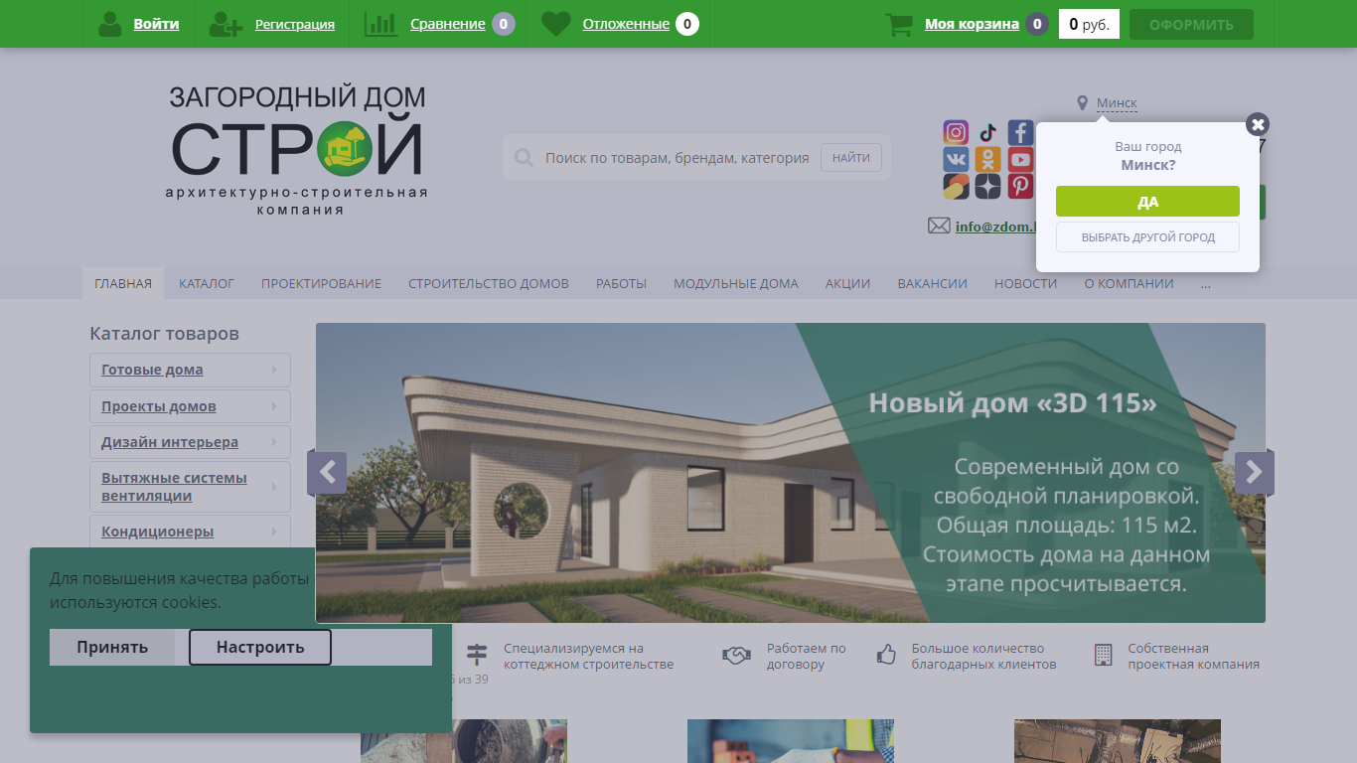Open the Новости menu item
Viewport: 1357px width, 763px height.
click(1025, 283)
